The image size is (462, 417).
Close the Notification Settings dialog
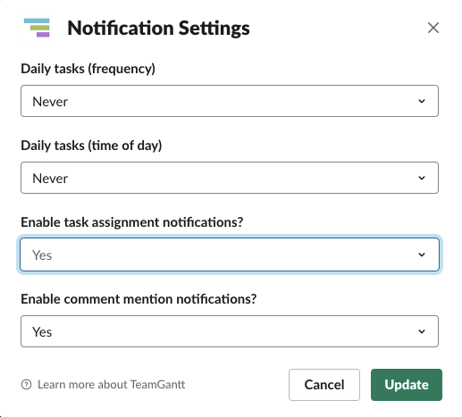click(x=433, y=28)
